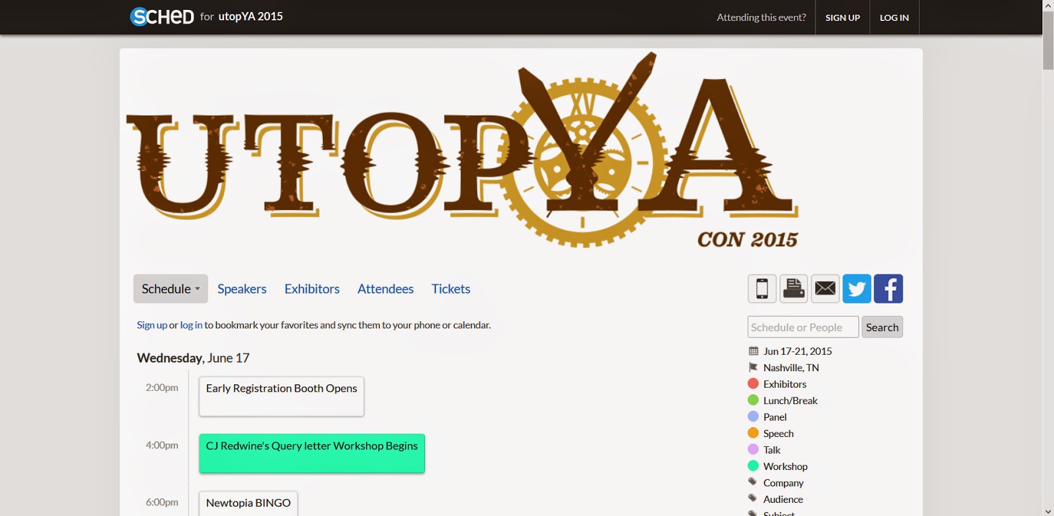1054x516 pixels.
Task: Click the email envelope icon
Action: (x=825, y=289)
